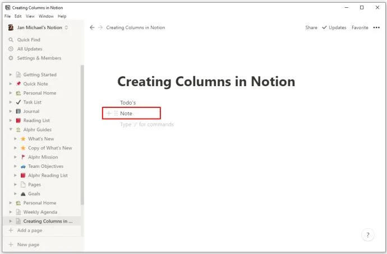
Task: Open the View menu
Action: (x=30, y=16)
